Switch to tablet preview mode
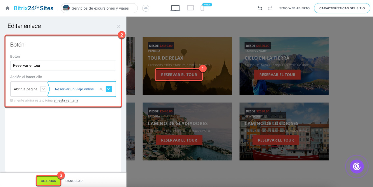This screenshot has height=187, width=373. click(x=190, y=8)
